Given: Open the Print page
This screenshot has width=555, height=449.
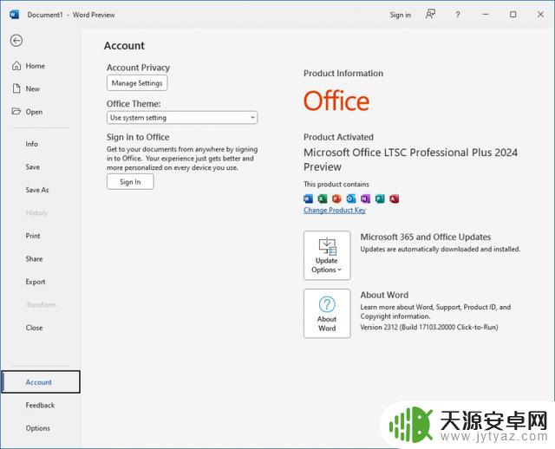Looking at the screenshot, I should click(x=33, y=236).
